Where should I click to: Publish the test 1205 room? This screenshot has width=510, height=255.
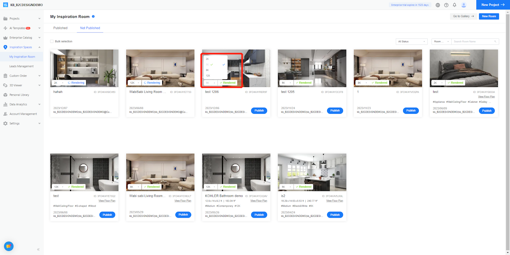coord(335,111)
